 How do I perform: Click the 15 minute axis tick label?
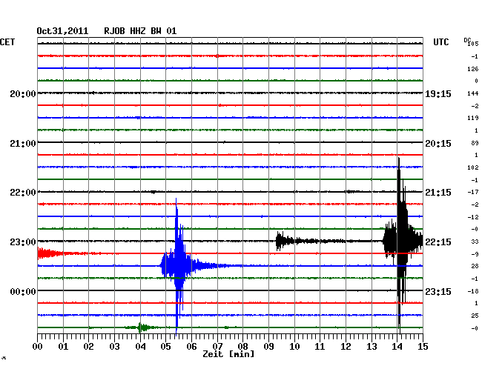(423, 347)
